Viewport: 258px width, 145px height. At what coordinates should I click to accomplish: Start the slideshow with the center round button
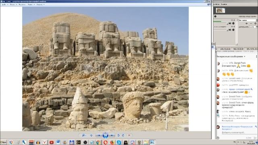(x=105, y=135)
